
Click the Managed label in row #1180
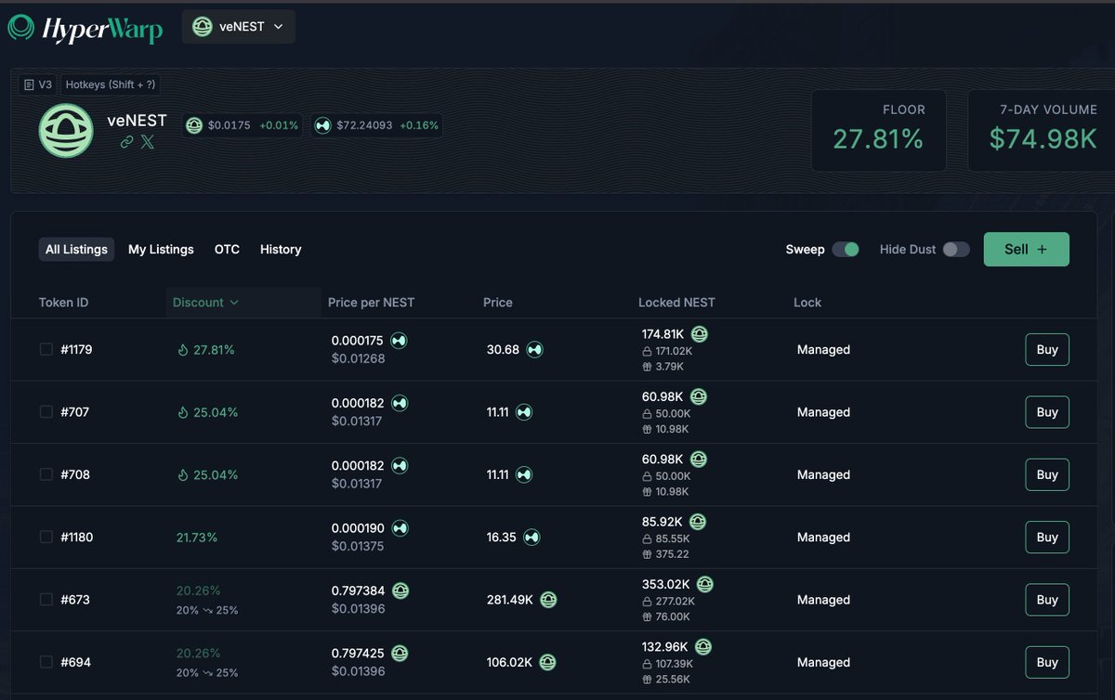pyautogui.click(x=823, y=537)
